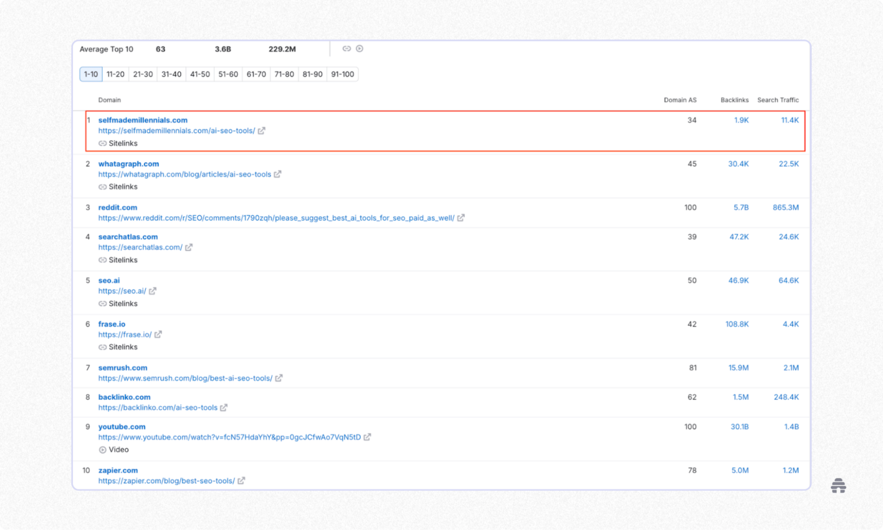The width and height of the screenshot is (883, 530).
Task: Open the 91-100 results tab
Action: (x=342, y=74)
